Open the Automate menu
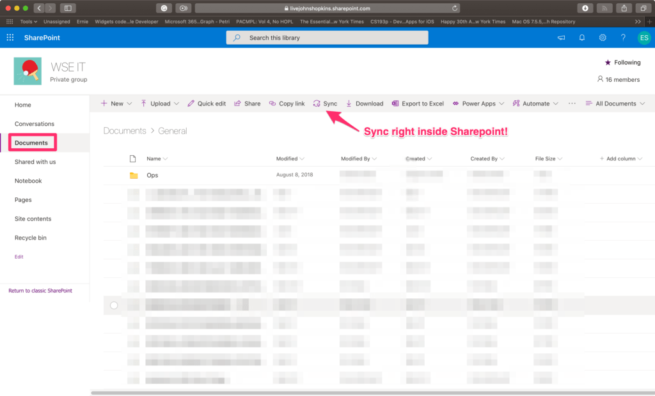 [535, 103]
